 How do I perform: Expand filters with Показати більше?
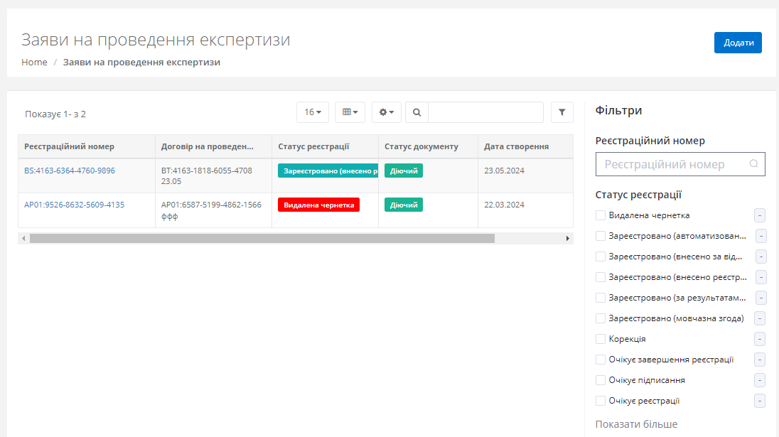(x=636, y=424)
